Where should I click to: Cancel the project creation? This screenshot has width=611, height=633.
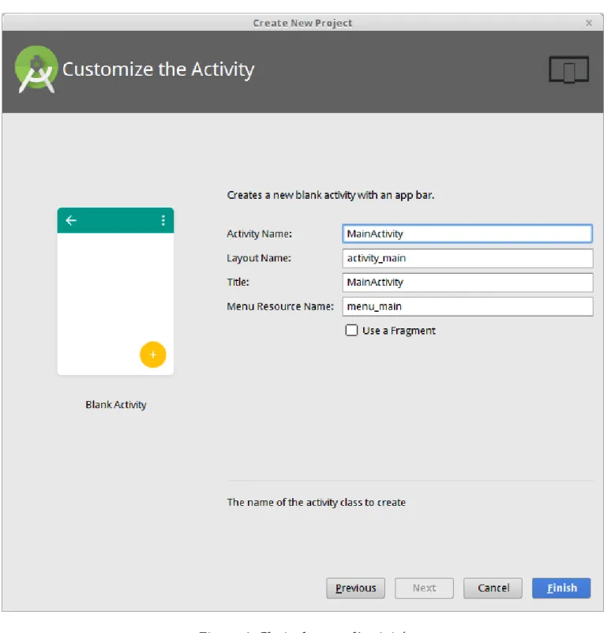[x=493, y=588]
